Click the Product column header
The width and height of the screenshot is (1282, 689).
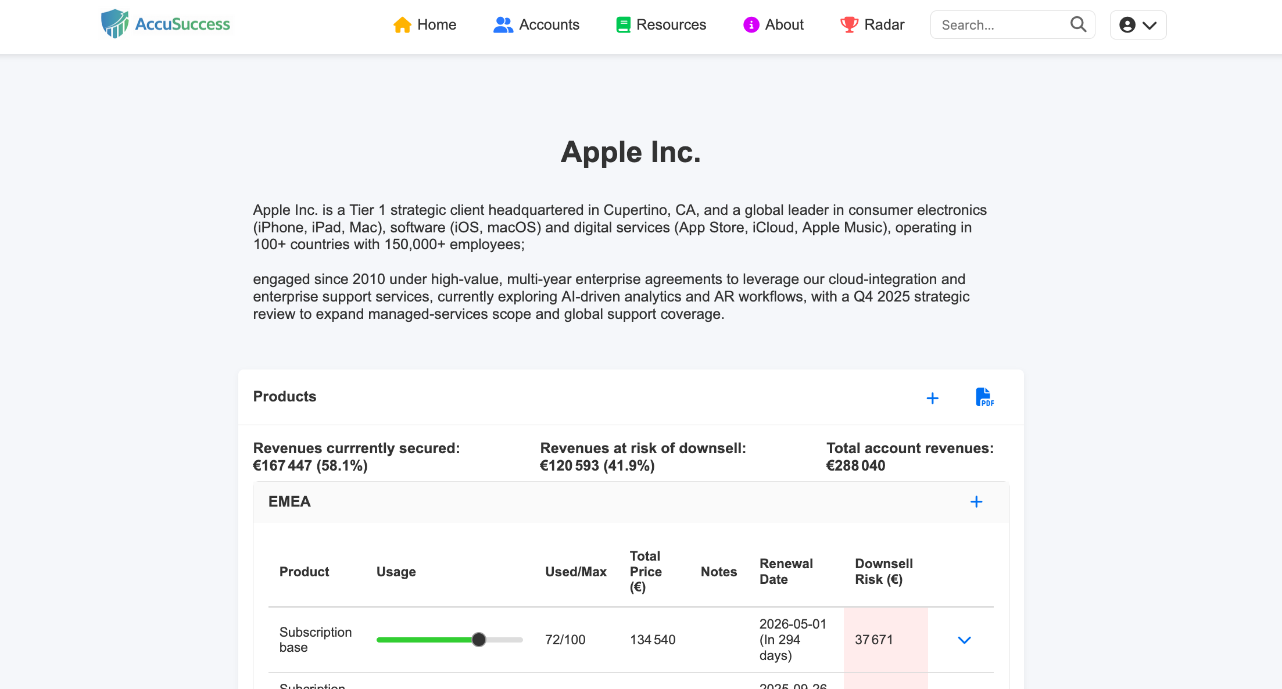point(305,572)
